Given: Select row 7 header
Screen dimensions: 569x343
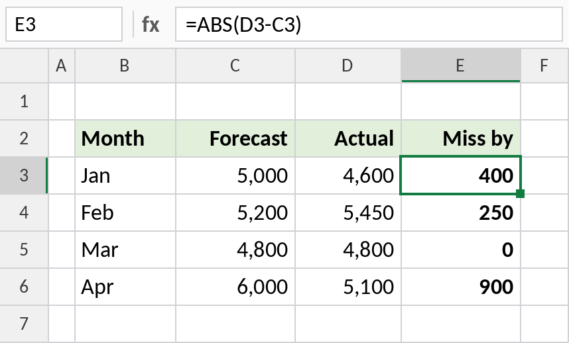Looking at the screenshot, I should (x=24, y=323).
